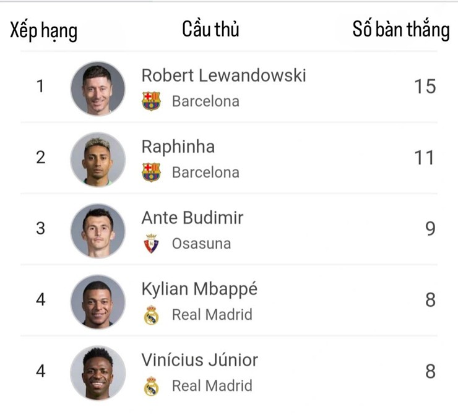Click the Real Madrid crest under Kylian Mbappé
This screenshot has width=458, height=415.
151,315
